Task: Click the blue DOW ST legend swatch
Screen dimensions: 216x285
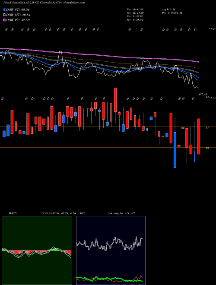Action: click(x=5, y=10)
